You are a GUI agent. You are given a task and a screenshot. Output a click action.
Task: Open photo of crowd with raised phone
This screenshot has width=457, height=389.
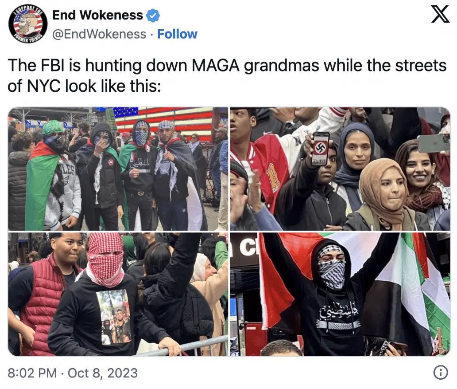[x=340, y=169]
